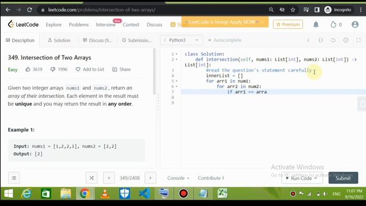Image resolution: width=366 pixels, height=206 pixels.
Task: Click the streak fire icon
Action: (333, 24)
